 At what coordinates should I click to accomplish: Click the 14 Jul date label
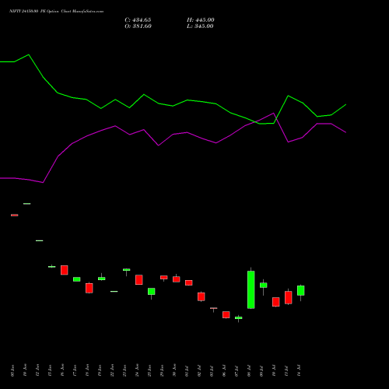tap(299, 370)
